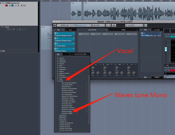Toggle power of OneKnob Phatter Mono insert
Viewport: 175px width, 135px height.
tap(55, 38)
